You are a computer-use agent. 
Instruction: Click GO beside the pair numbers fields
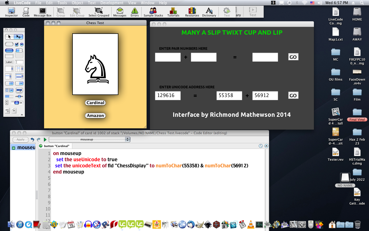(293, 57)
